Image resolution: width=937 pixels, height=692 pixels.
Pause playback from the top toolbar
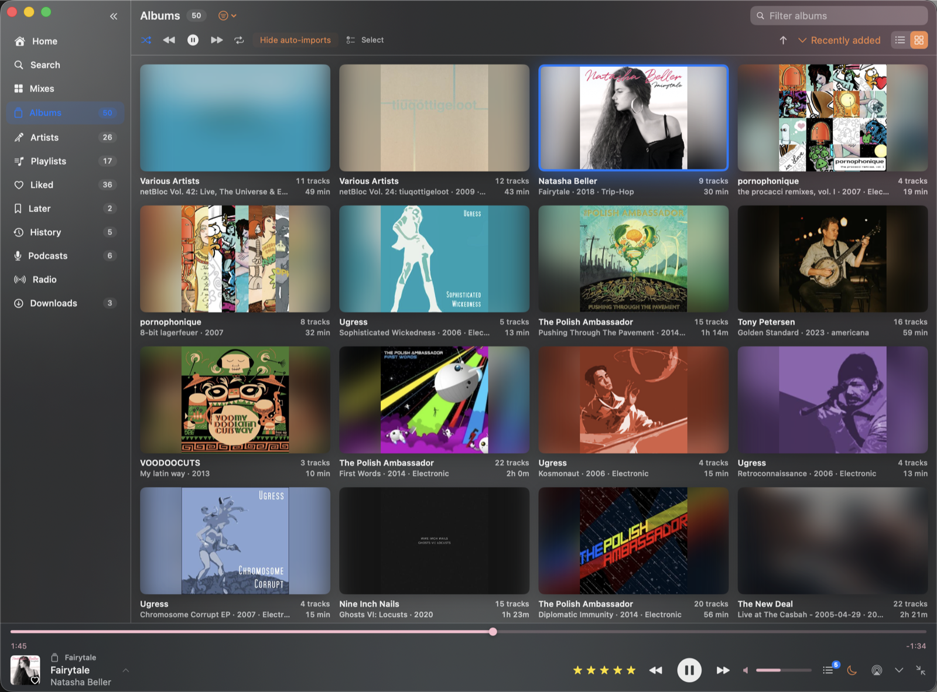pyautogui.click(x=193, y=40)
